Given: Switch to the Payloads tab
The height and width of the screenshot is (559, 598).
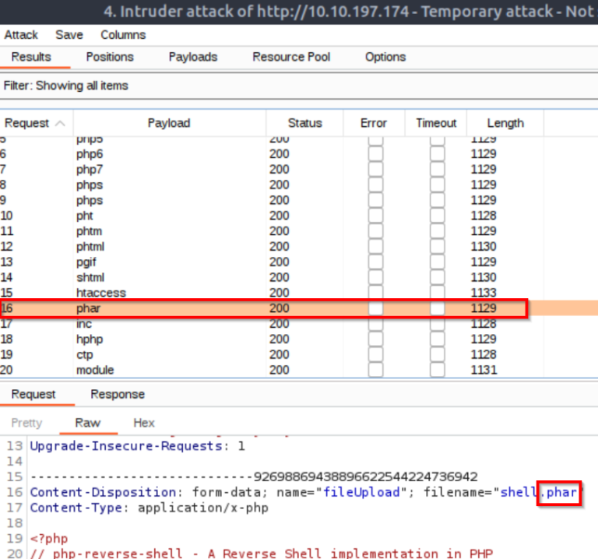Looking at the screenshot, I should [193, 57].
